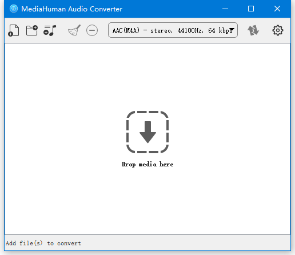Screen dimensions: 295x255
Task: Click the add file icon
Action: pyautogui.click(x=14, y=30)
